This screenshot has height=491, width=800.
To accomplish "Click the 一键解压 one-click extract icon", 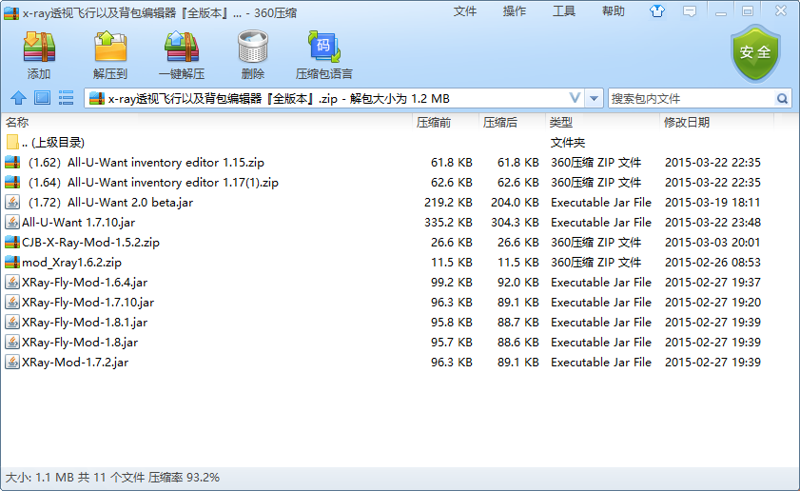I will point(182,47).
